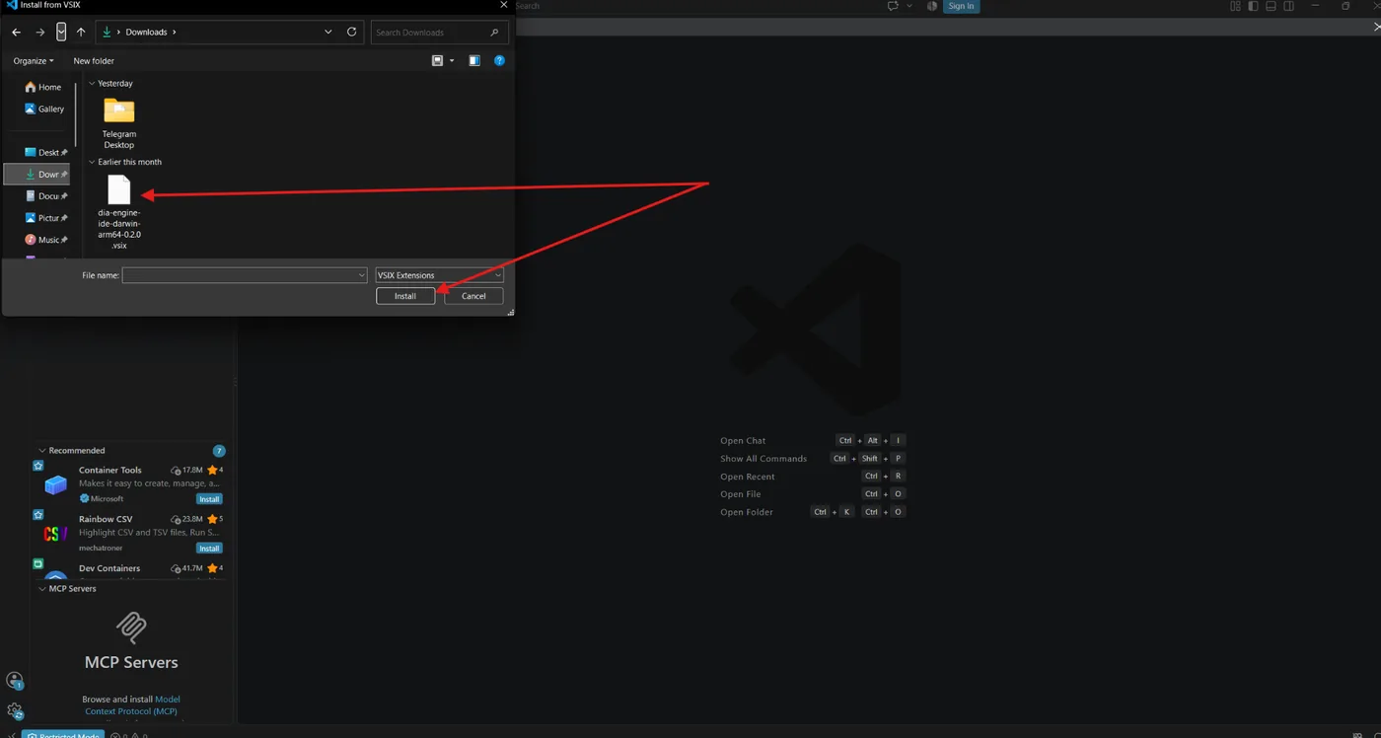1381x738 pixels.
Task: Refresh the Downloads folder view
Action: [x=351, y=32]
